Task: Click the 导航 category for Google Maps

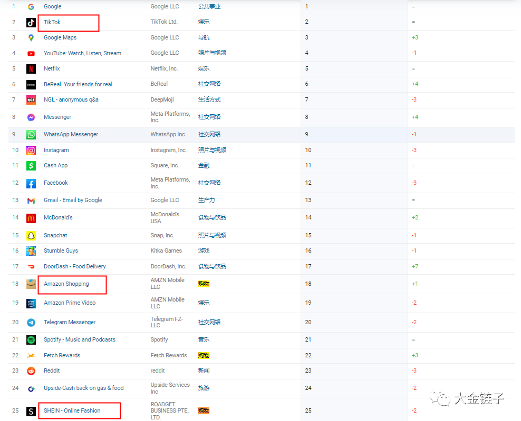Action: [x=204, y=37]
